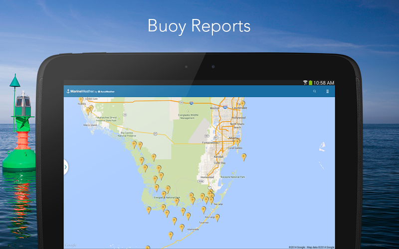
Task: Tap the North Miami Beach label
Action: 237,125
